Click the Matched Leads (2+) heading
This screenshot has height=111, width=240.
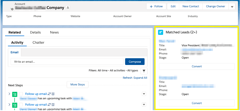181,32
